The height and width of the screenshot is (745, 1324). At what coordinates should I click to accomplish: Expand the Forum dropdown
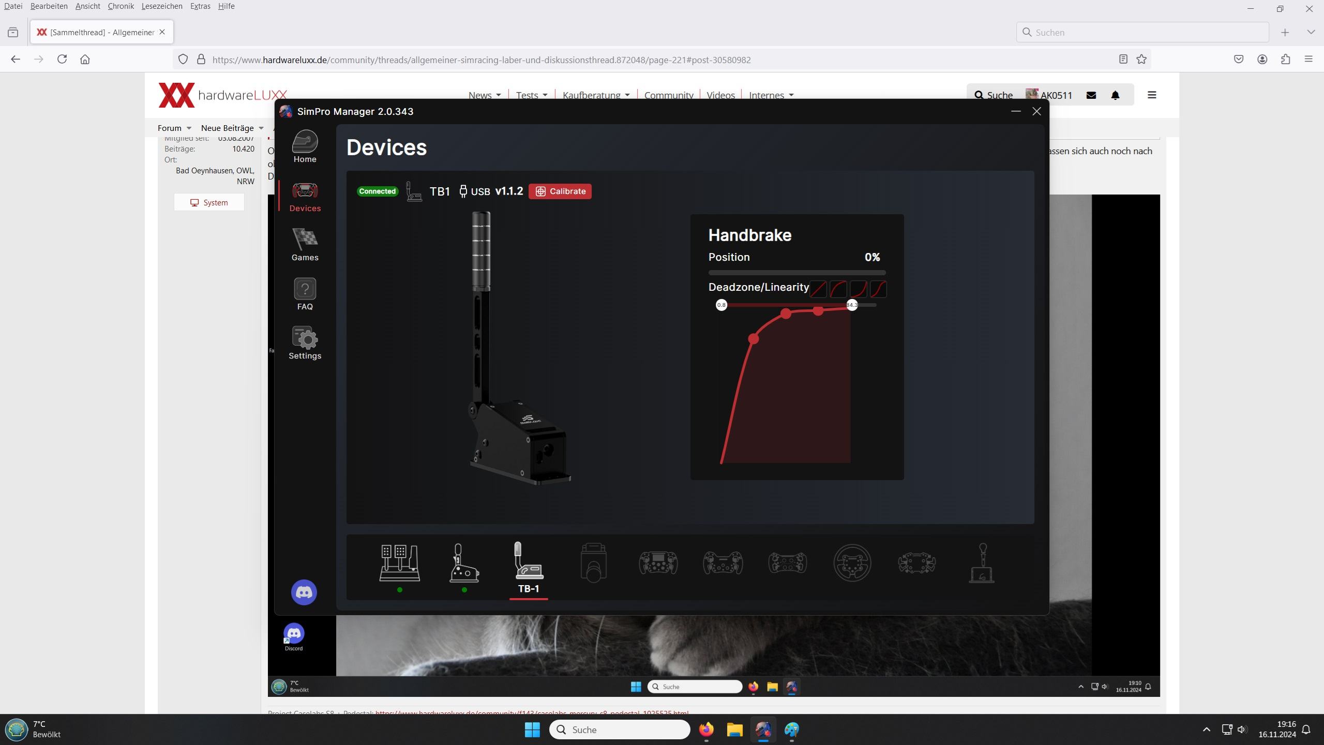tap(175, 128)
